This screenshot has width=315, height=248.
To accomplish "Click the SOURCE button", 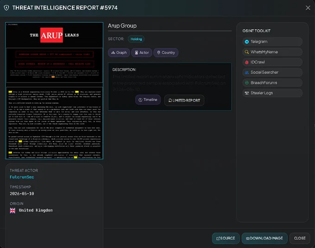I will pos(226,238).
